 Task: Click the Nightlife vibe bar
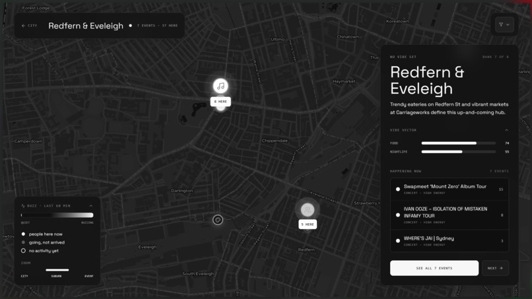pos(458,152)
